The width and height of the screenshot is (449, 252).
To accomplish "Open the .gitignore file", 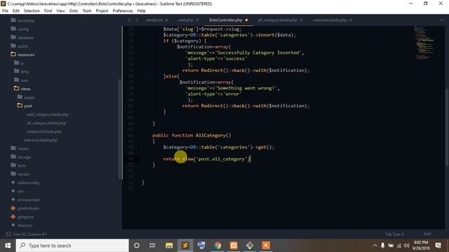I will 22,217.
